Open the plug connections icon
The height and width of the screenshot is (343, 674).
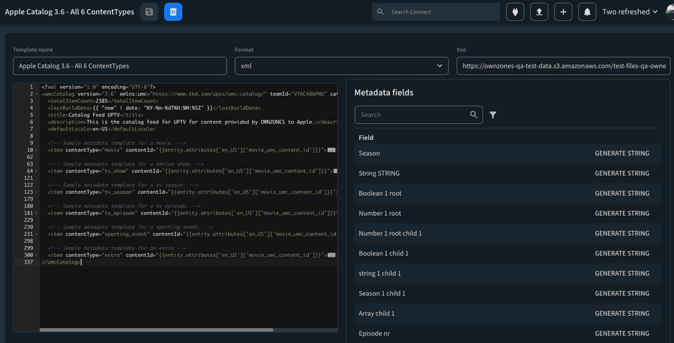pyautogui.click(x=515, y=12)
